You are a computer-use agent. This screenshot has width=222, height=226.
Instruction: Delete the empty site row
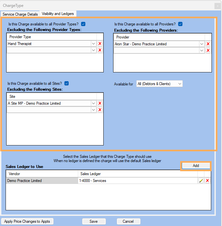pyautogui.click(x=100, y=110)
